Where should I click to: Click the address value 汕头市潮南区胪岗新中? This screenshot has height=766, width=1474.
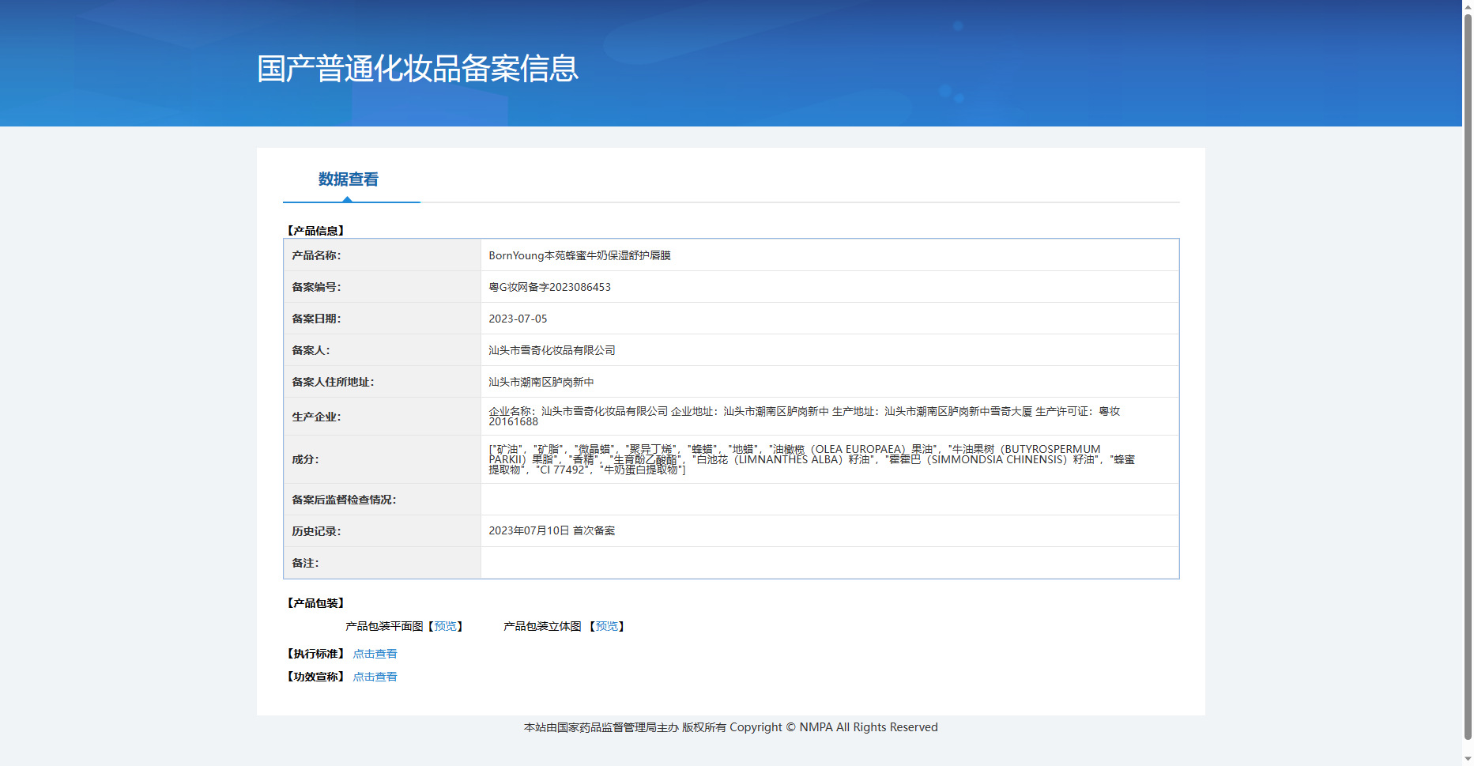point(541,382)
